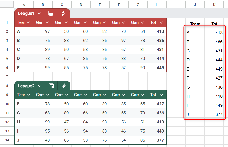This screenshot has width=228, height=147.
Task: Click the value 377 in column K
Action: click(x=219, y=114)
